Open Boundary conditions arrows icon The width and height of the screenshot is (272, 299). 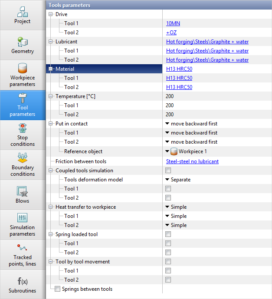click(23, 158)
